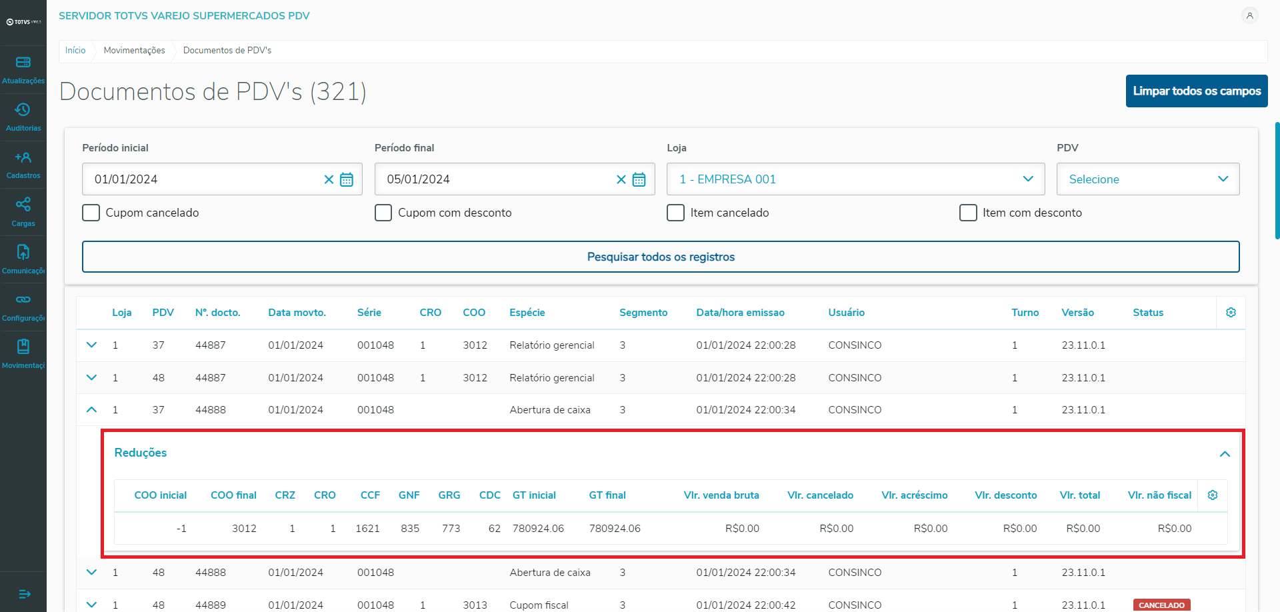Sort by Data/hora emissao column header
Screen dimensions: 1280x612
point(740,313)
